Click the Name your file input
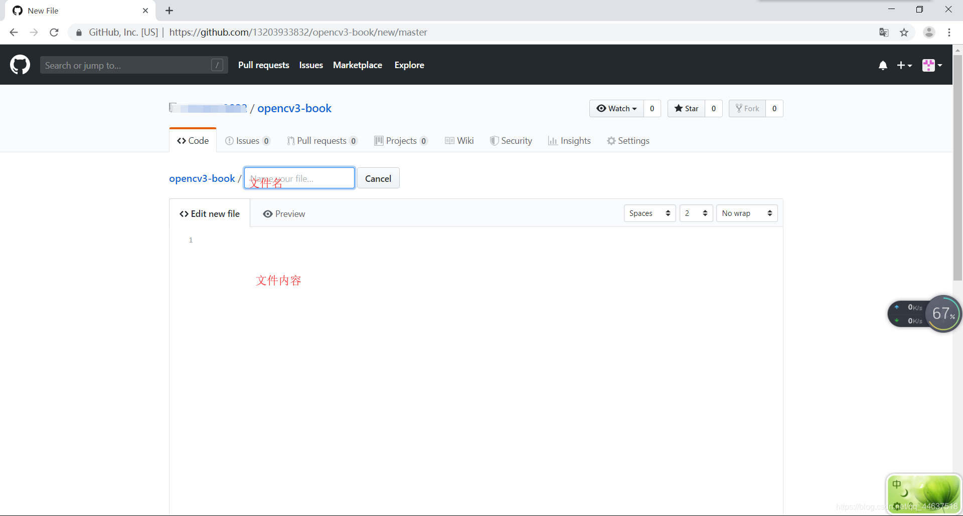 (x=299, y=178)
